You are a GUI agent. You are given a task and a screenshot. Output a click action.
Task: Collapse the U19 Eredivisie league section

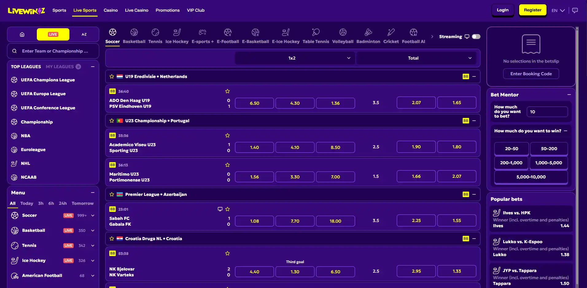point(474,76)
